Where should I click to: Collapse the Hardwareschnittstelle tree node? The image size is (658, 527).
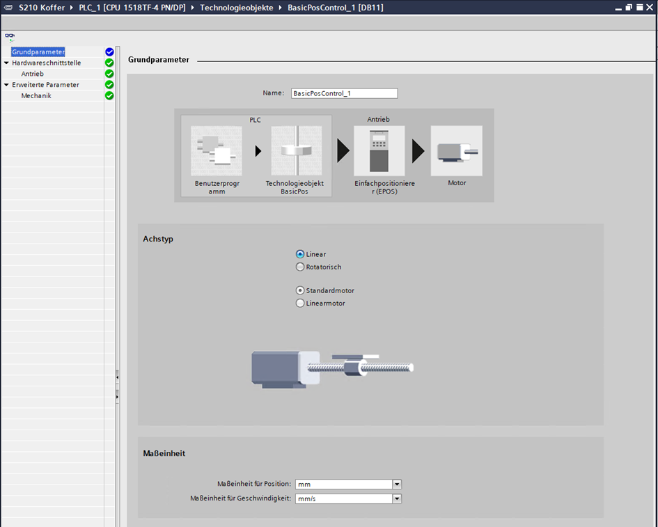pos(6,63)
